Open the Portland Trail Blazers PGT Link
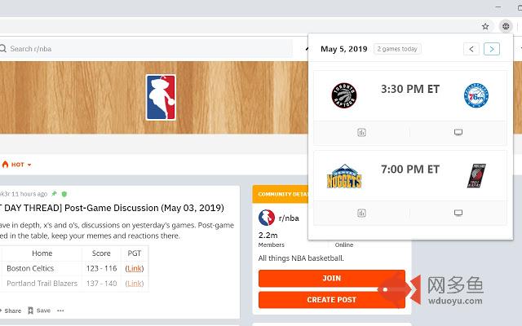The width and height of the screenshot is (522, 326). 135,284
